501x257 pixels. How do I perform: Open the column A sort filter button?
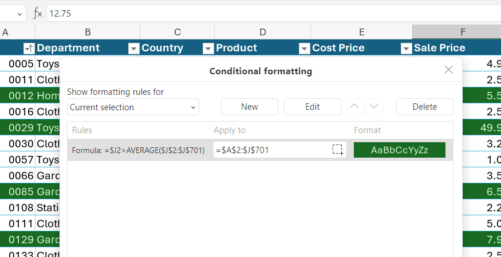(29, 49)
